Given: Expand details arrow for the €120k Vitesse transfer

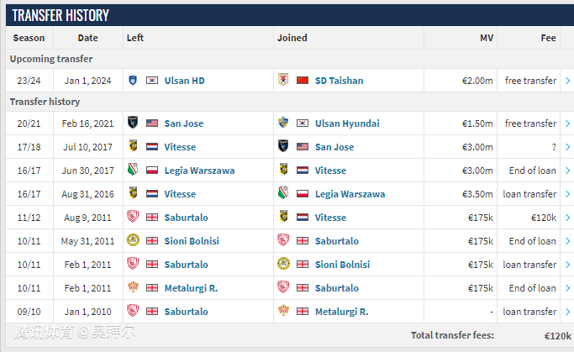Looking at the screenshot, I should (x=567, y=218).
